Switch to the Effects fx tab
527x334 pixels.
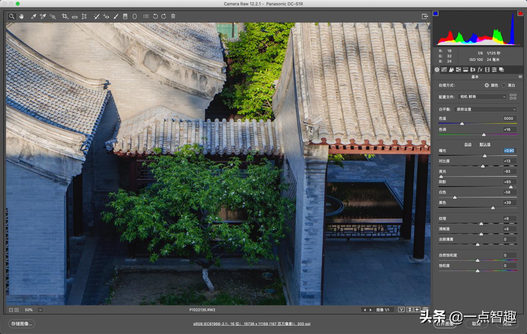click(480, 70)
